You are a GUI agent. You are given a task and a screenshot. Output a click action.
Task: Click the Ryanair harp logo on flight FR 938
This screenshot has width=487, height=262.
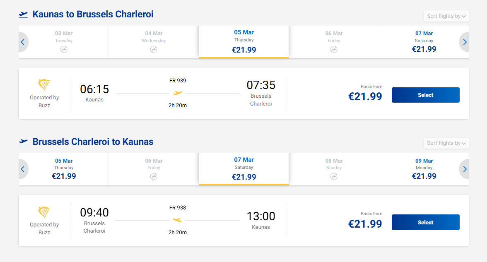(x=44, y=212)
